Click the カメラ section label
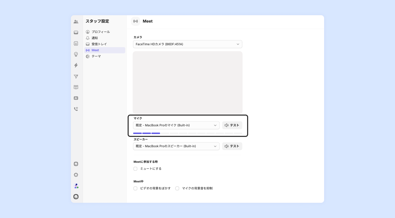Image resolution: width=395 pixels, height=218 pixels. tap(138, 37)
